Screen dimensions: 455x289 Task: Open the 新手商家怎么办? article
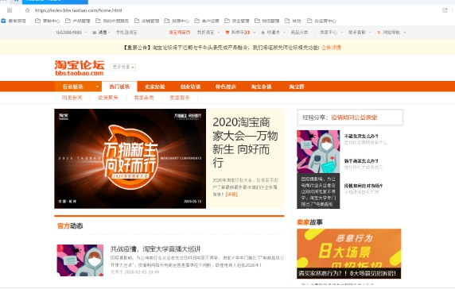point(361,160)
